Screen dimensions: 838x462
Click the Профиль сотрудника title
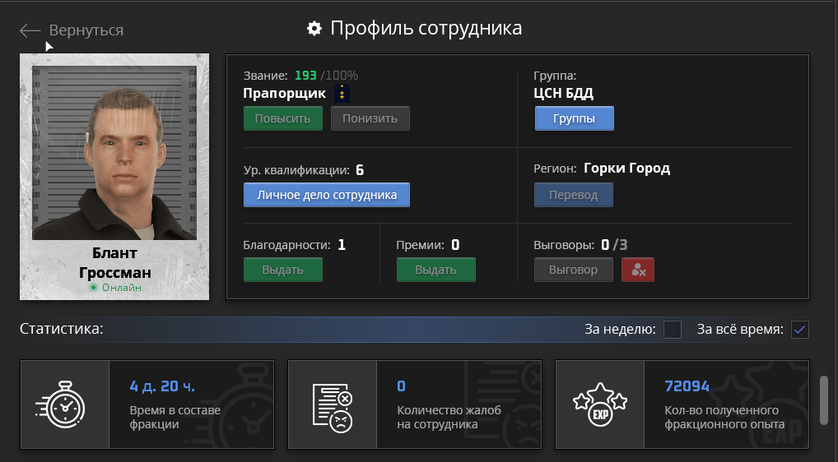click(x=426, y=28)
